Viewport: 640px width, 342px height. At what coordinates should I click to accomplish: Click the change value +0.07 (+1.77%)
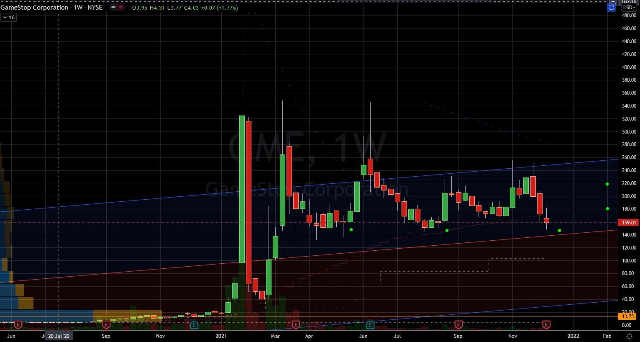click(220, 8)
